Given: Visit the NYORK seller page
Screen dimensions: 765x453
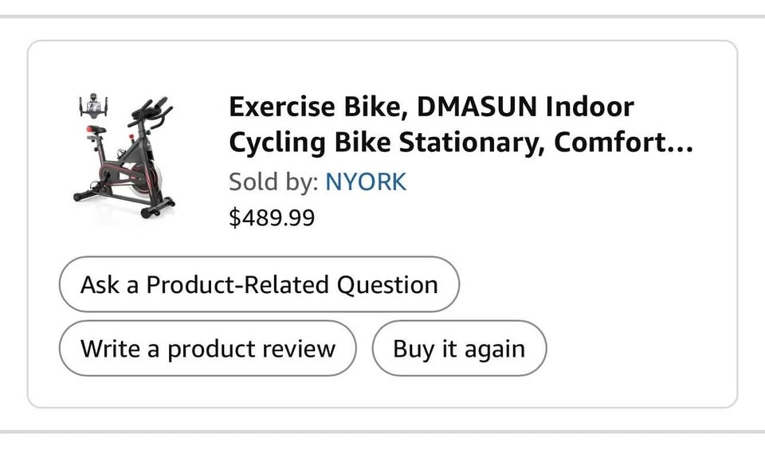Looking at the screenshot, I should click(366, 182).
